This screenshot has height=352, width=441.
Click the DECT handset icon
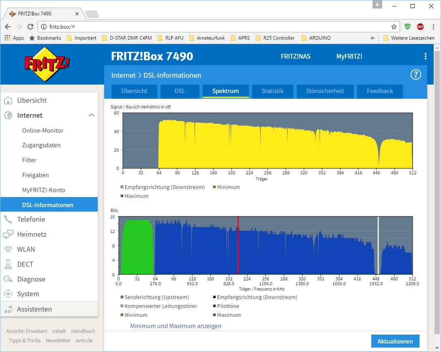tap(8, 264)
